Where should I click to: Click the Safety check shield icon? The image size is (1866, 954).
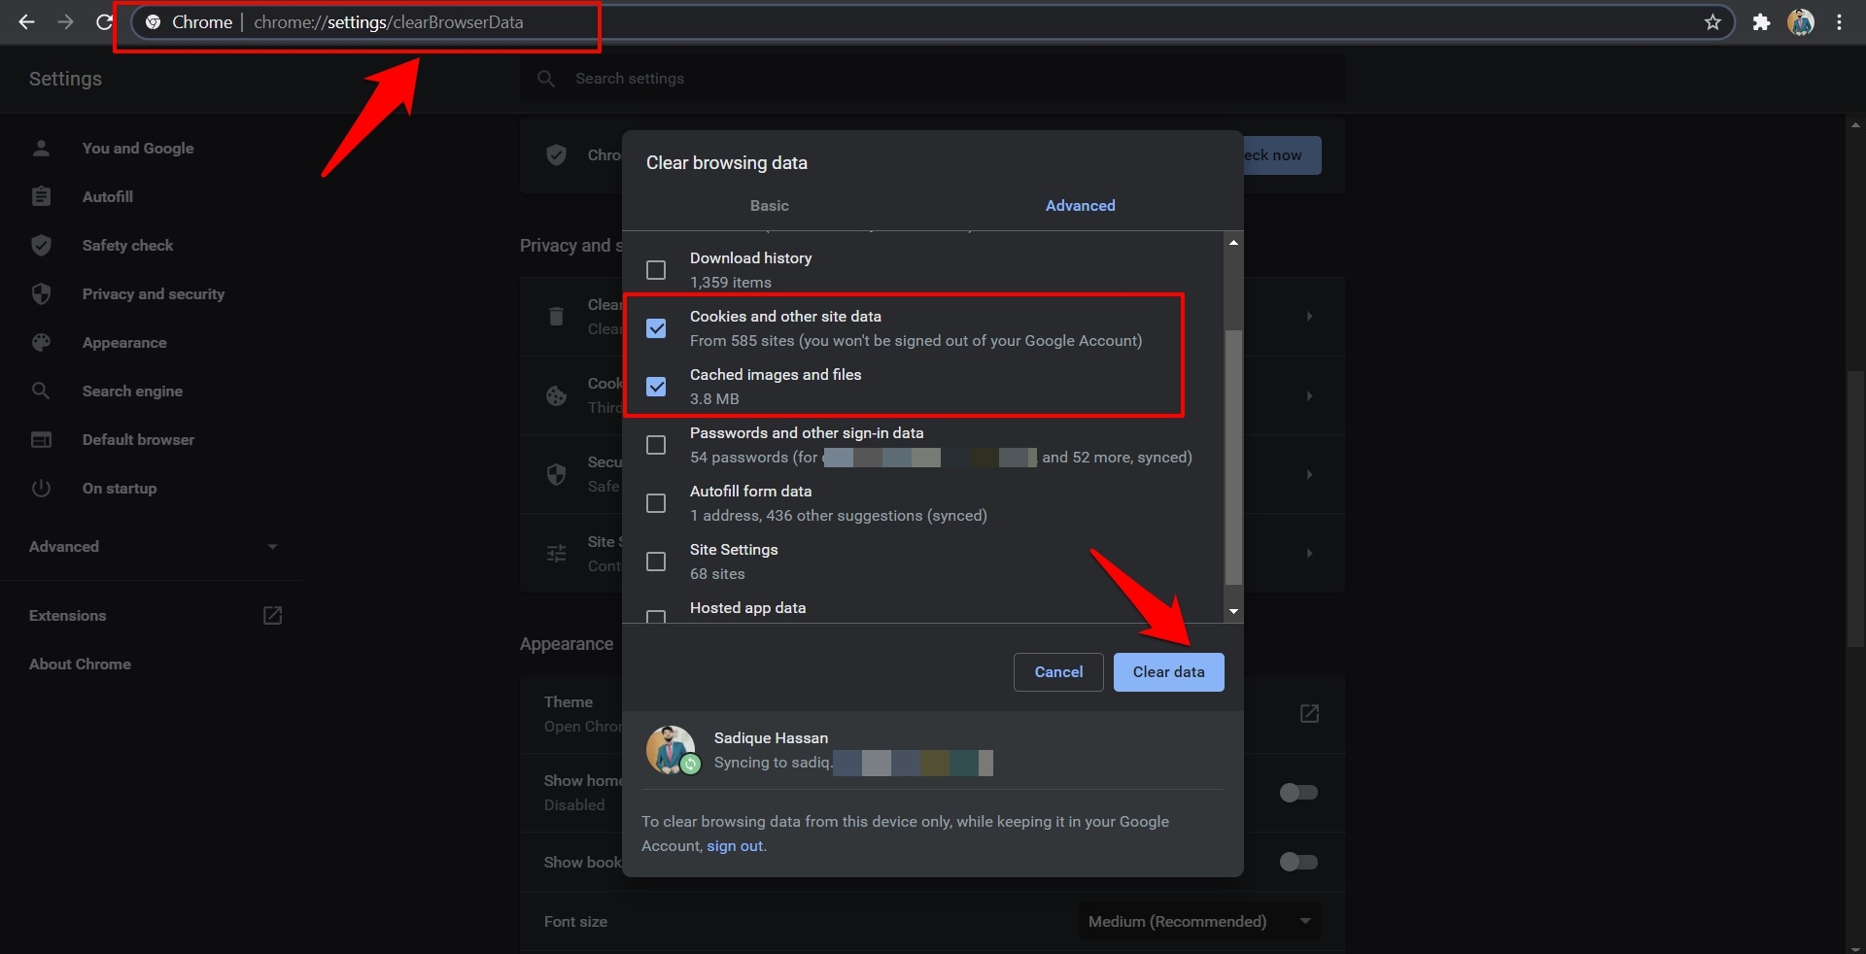point(41,246)
